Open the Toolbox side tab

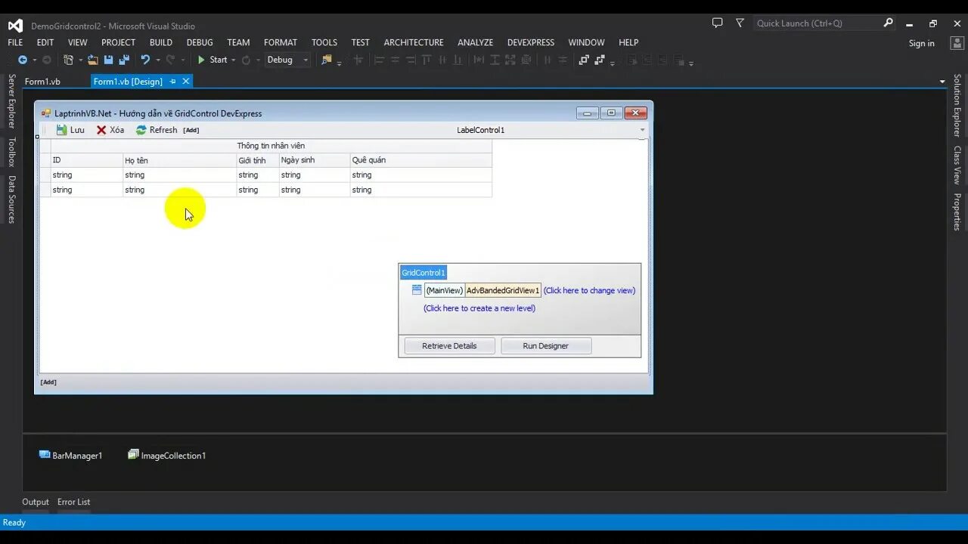11,152
